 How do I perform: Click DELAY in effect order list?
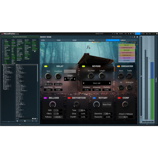click(x=127, y=45)
